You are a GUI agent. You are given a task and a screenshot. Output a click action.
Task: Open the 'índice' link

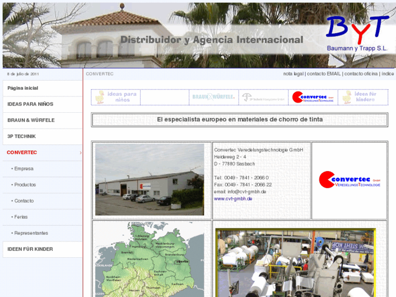(x=388, y=74)
